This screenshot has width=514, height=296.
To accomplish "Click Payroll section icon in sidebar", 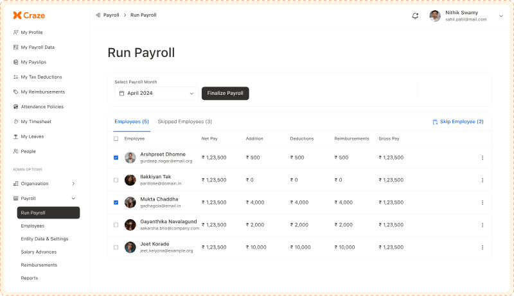I will coord(15,199).
